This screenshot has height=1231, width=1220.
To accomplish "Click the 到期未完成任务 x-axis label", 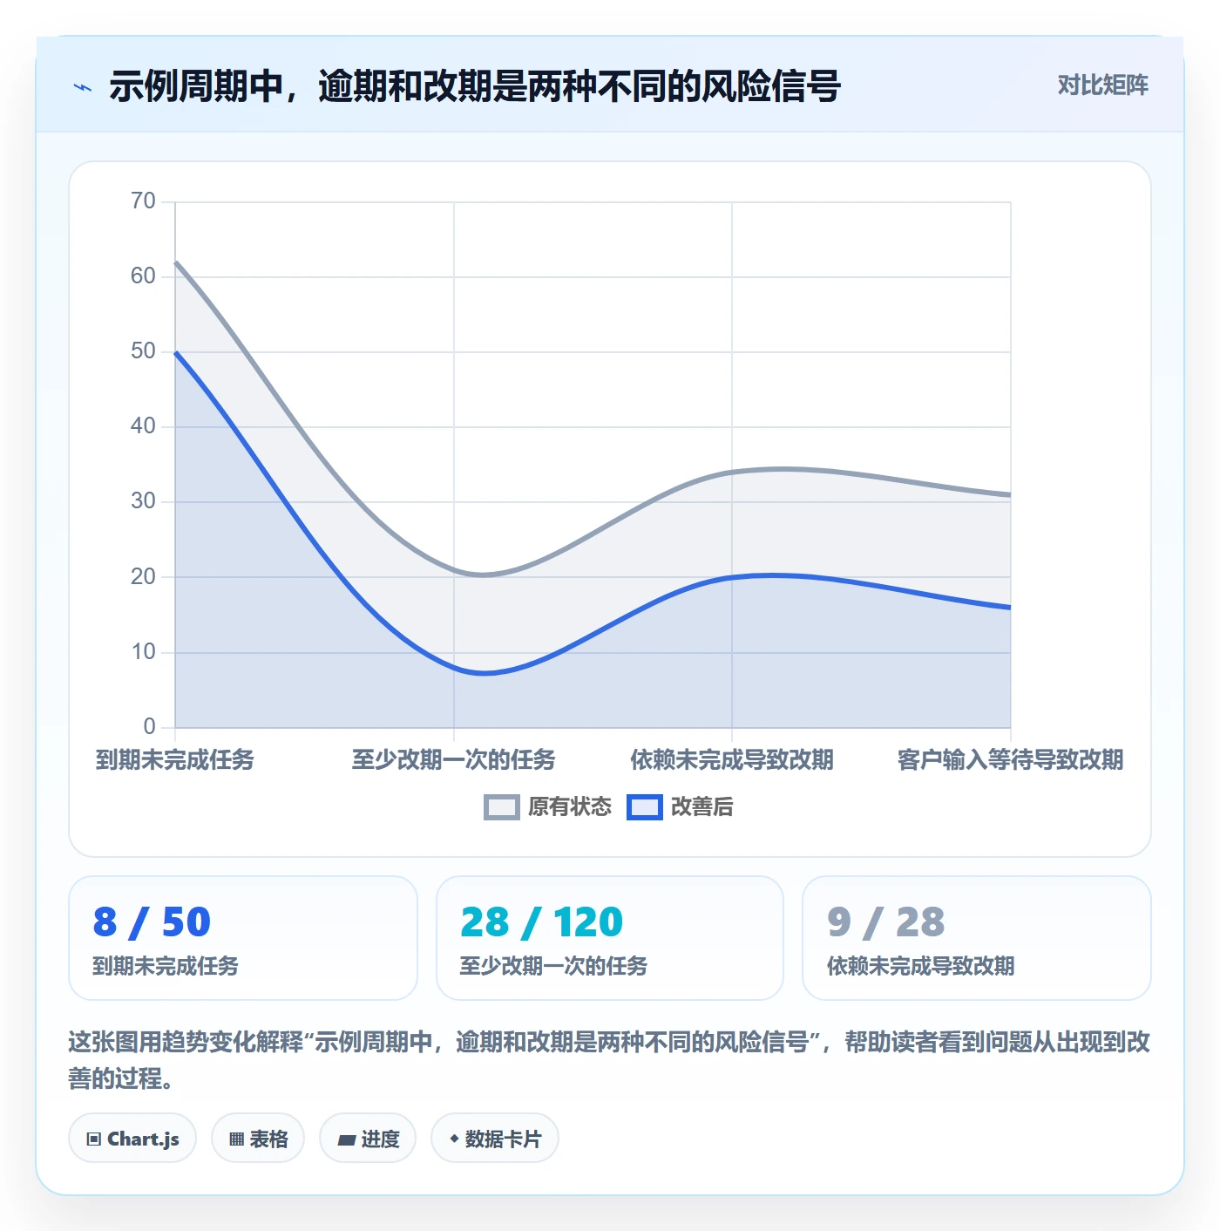I will tap(175, 760).
